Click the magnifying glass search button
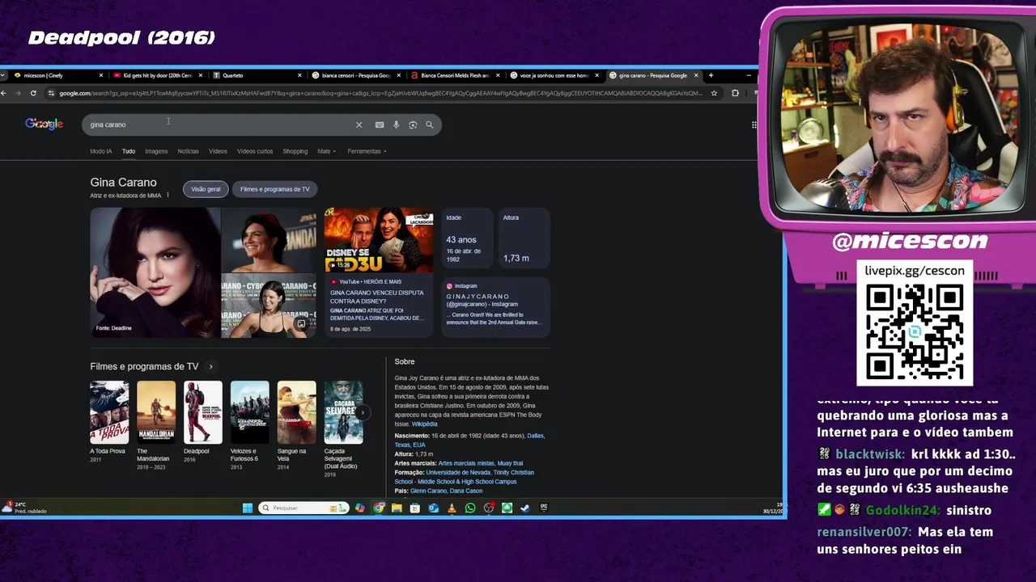 click(x=430, y=124)
